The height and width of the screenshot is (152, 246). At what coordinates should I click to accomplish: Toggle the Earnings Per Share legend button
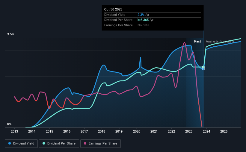point(100,144)
